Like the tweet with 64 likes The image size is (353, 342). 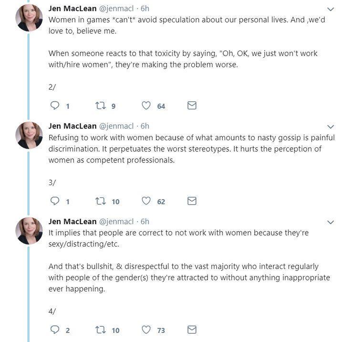[146, 105]
